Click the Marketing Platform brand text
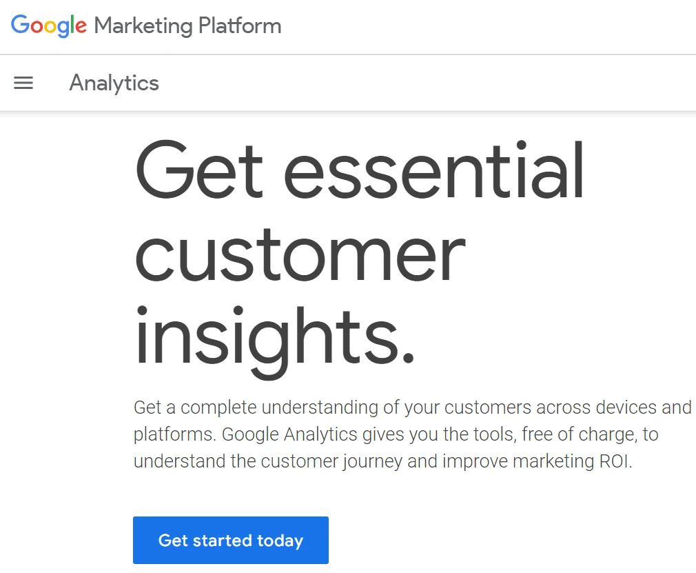 pyautogui.click(x=187, y=26)
